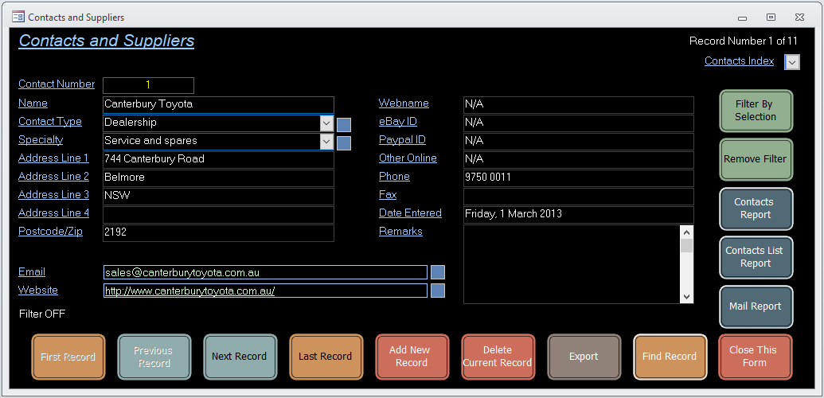Click Address Line 2 field showing Belmore
Image resolution: width=824 pixels, height=398 pixels.
point(219,178)
